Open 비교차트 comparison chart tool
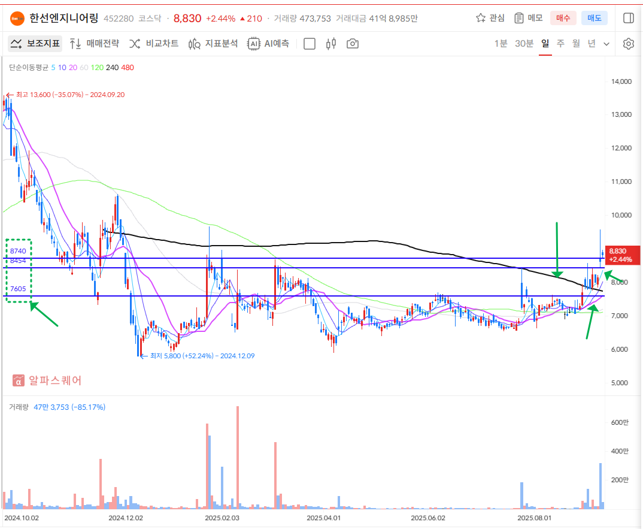 (x=154, y=44)
